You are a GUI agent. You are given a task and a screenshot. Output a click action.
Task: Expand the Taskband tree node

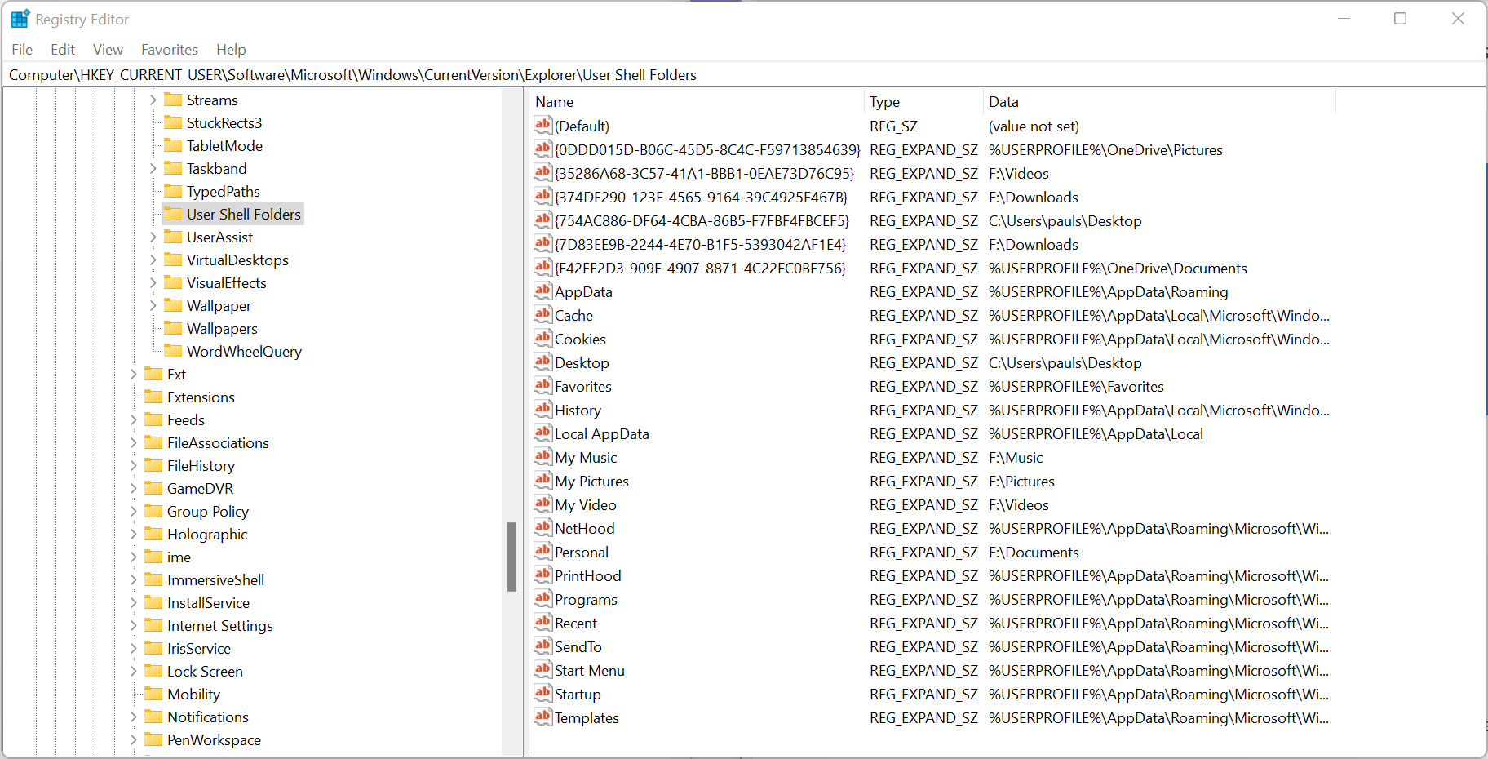tap(153, 169)
